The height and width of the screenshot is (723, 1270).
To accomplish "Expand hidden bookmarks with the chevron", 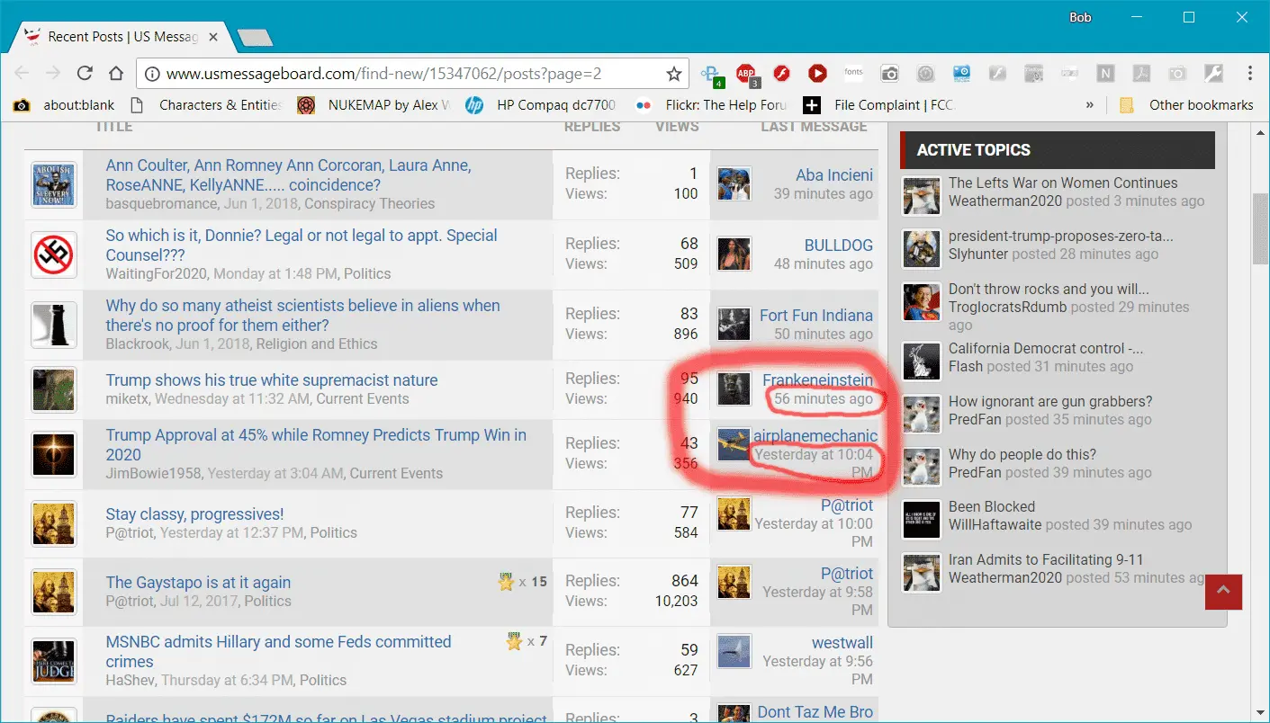I will pyautogui.click(x=1090, y=105).
